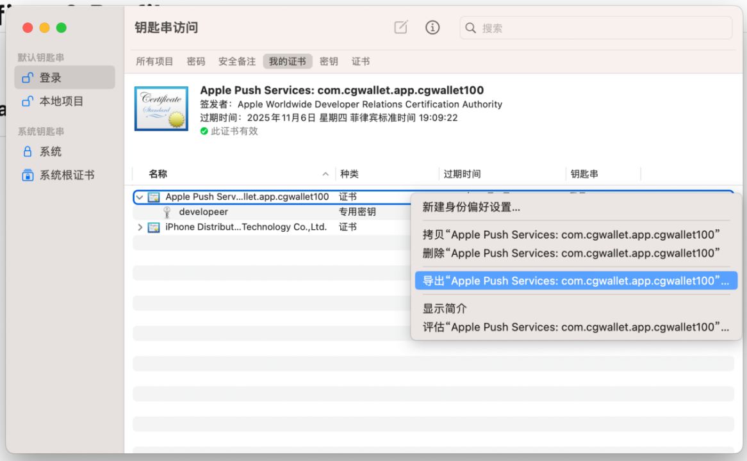Select the 登录 keychain in sidebar
The image size is (747, 461).
pyautogui.click(x=65, y=77)
